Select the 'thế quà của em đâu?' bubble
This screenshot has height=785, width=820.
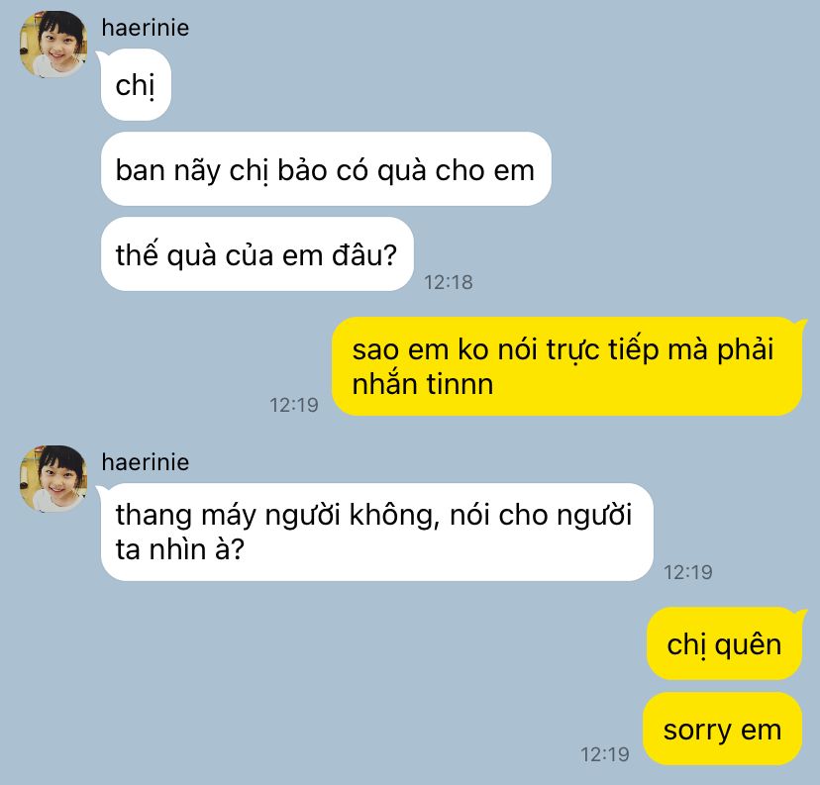point(256,254)
